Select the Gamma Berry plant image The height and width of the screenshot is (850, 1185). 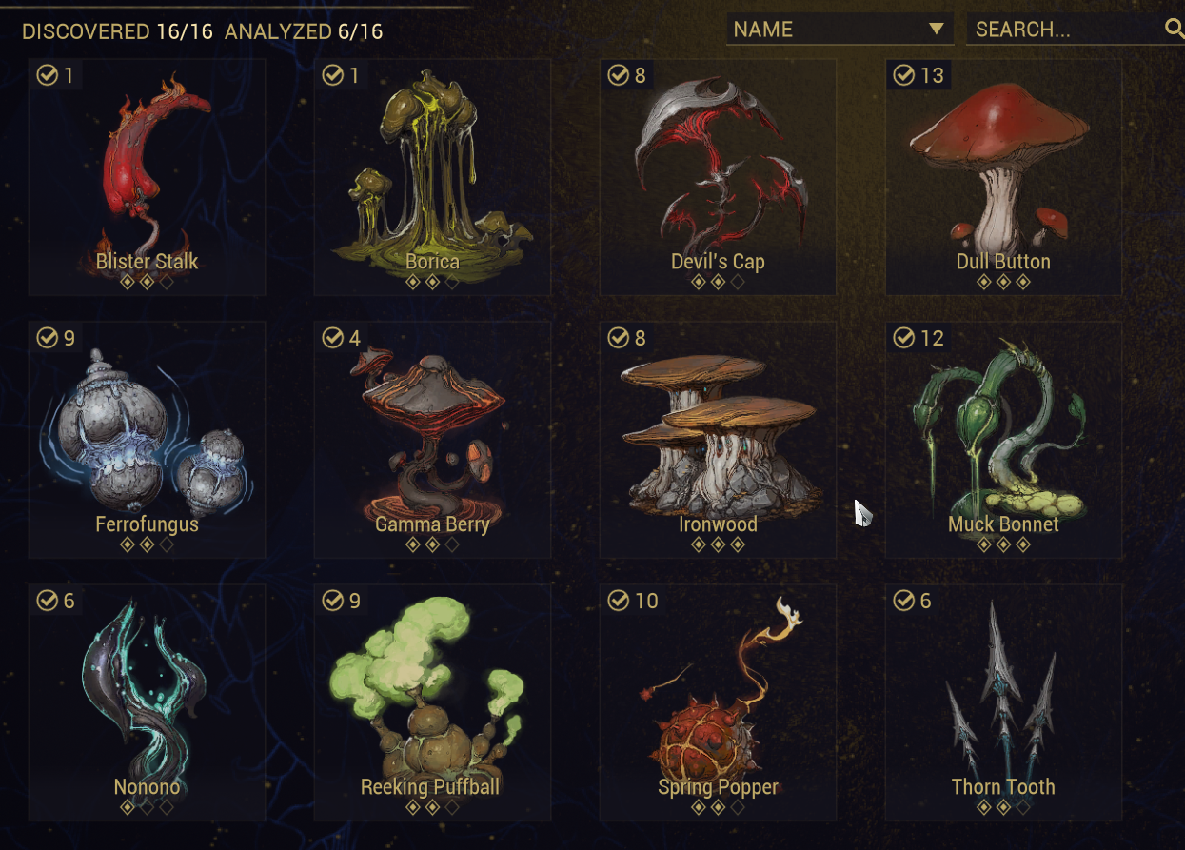(433, 439)
